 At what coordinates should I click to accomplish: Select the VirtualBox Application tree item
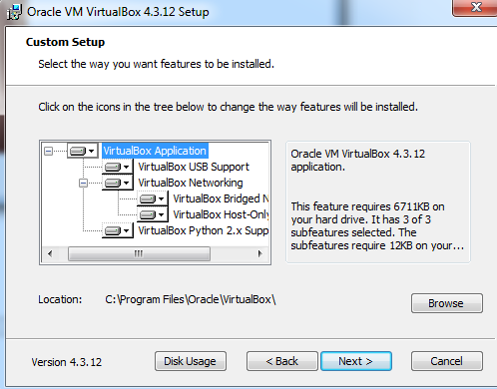pos(155,151)
